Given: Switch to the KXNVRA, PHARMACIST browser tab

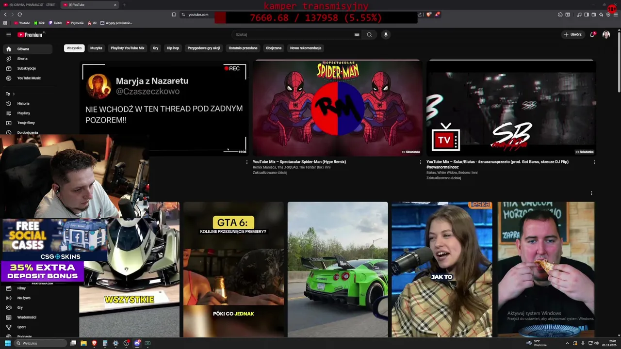Looking at the screenshot, I should coord(30,5).
